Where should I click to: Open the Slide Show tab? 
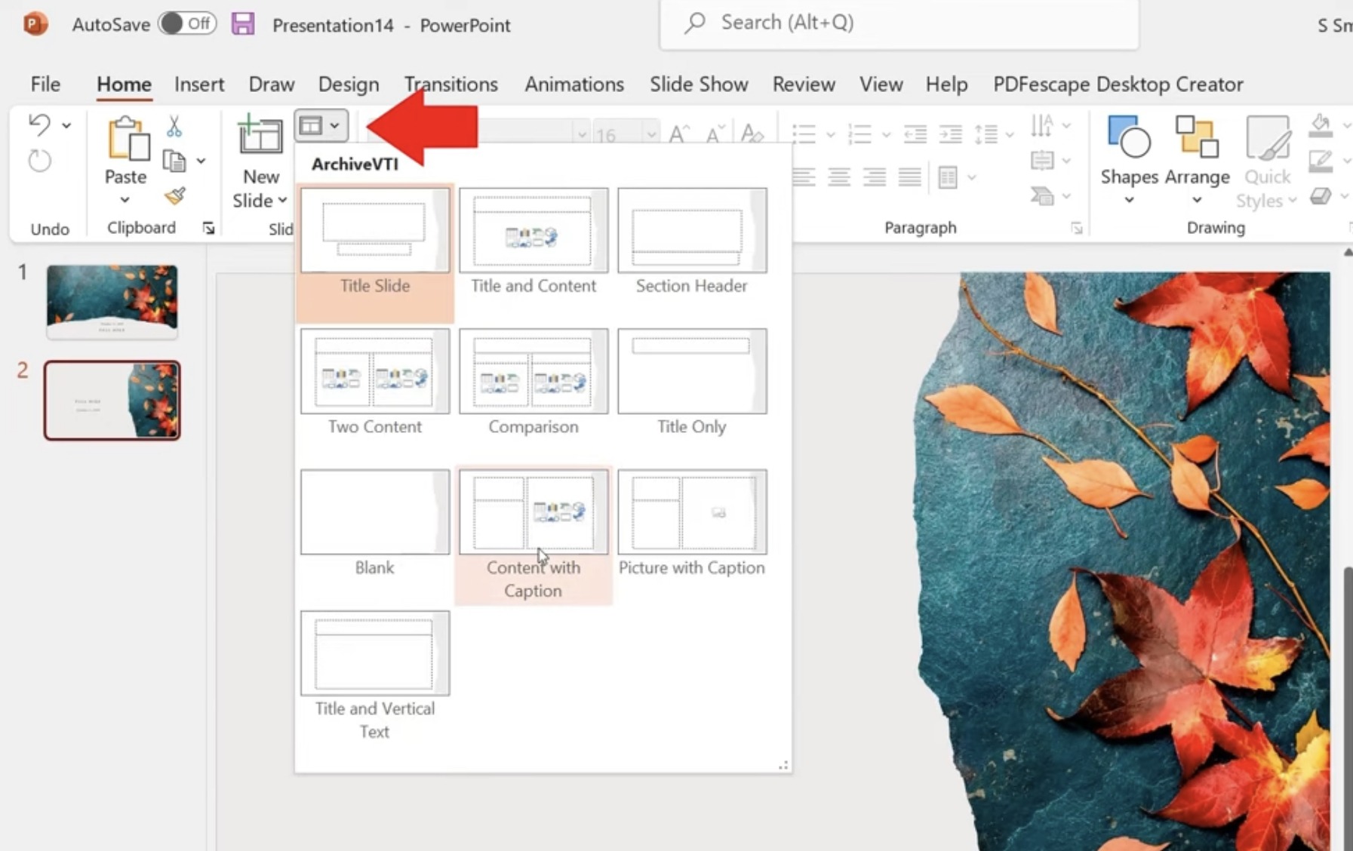pos(699,84)
